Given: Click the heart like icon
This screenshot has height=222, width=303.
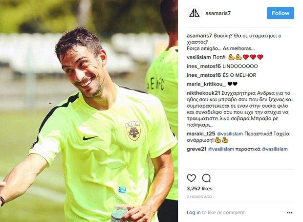Looking at the screenshot, I should [191, 178].
